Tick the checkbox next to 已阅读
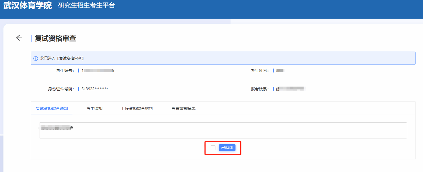This screenshot has height=172, width=423. click(x=213, y=148)
